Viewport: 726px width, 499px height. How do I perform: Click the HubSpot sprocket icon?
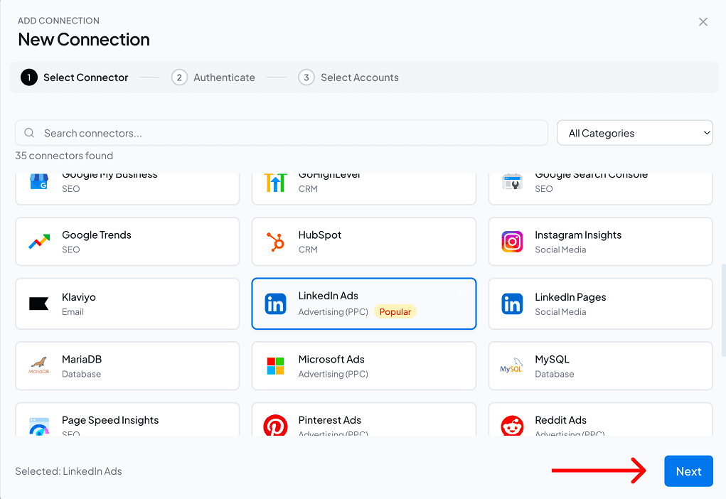[x=275, y=242]
